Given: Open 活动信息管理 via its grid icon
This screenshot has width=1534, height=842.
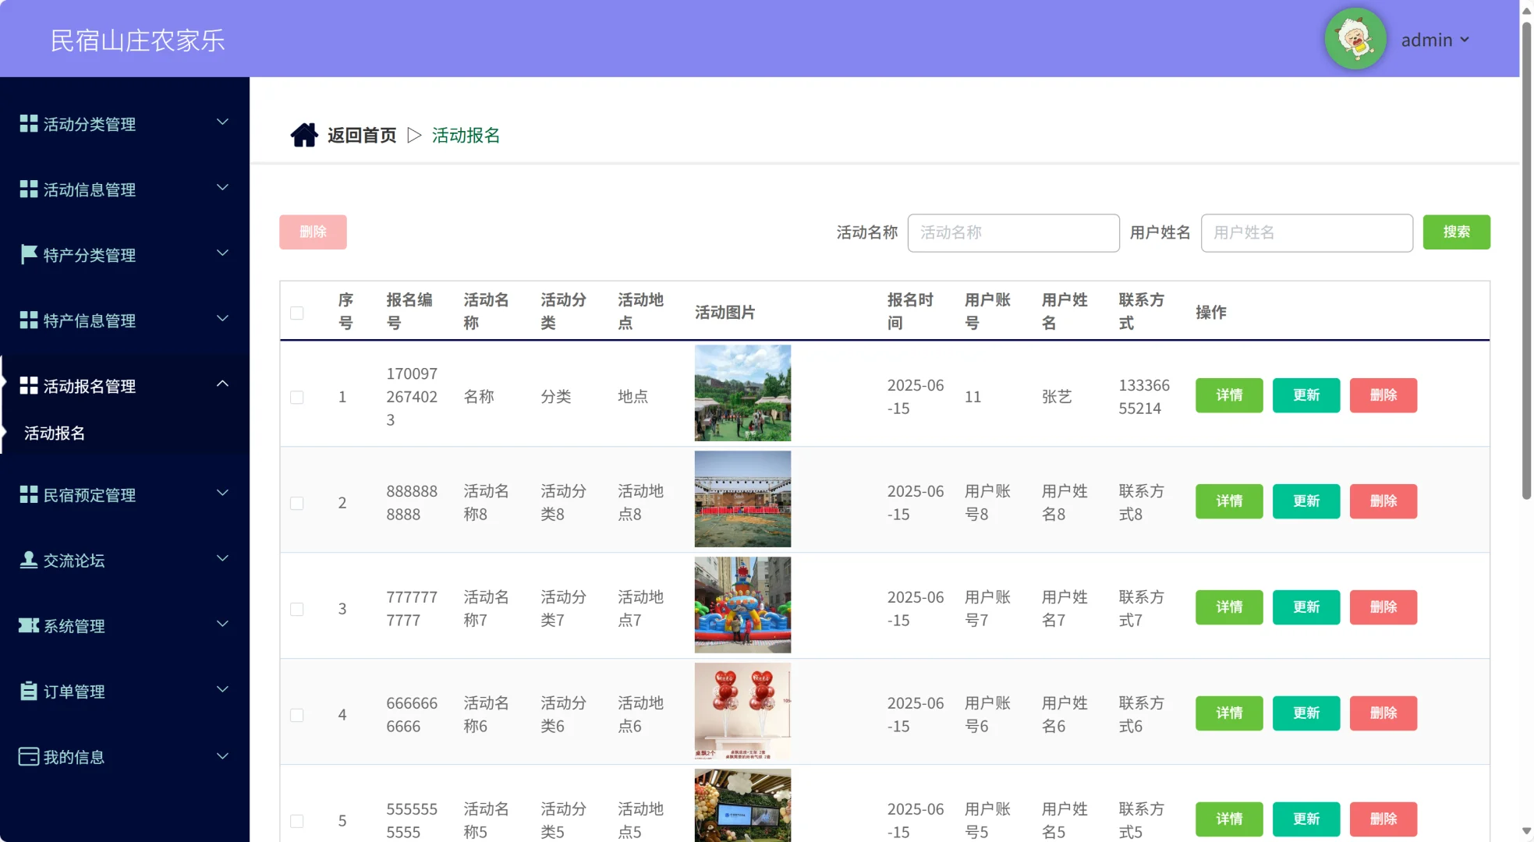Looking at the screenshot, I should pos(28,188).
